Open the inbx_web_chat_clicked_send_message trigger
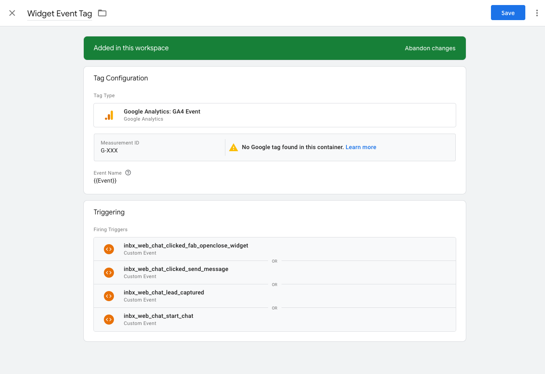545x374 pixels. click(275, 273)
